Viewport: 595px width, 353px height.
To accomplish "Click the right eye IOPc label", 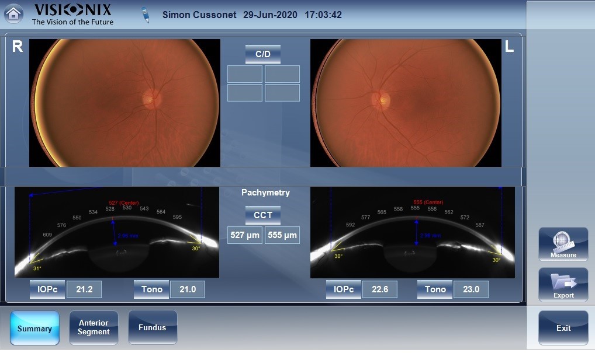I will (x=47, y=289).
